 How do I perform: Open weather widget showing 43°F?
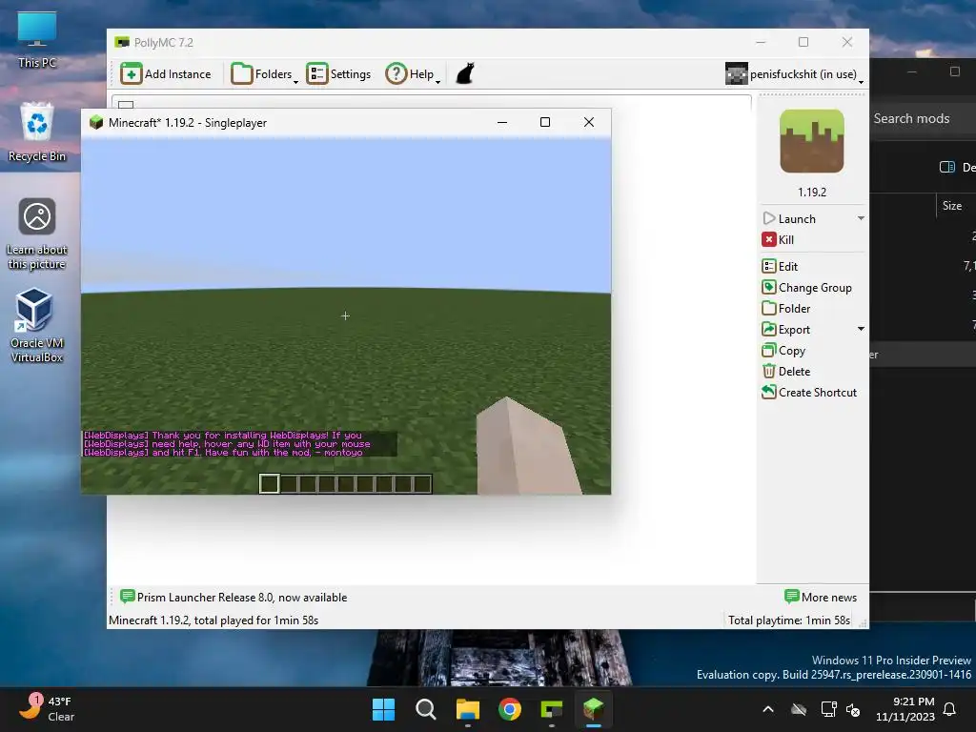pos(46,709)
